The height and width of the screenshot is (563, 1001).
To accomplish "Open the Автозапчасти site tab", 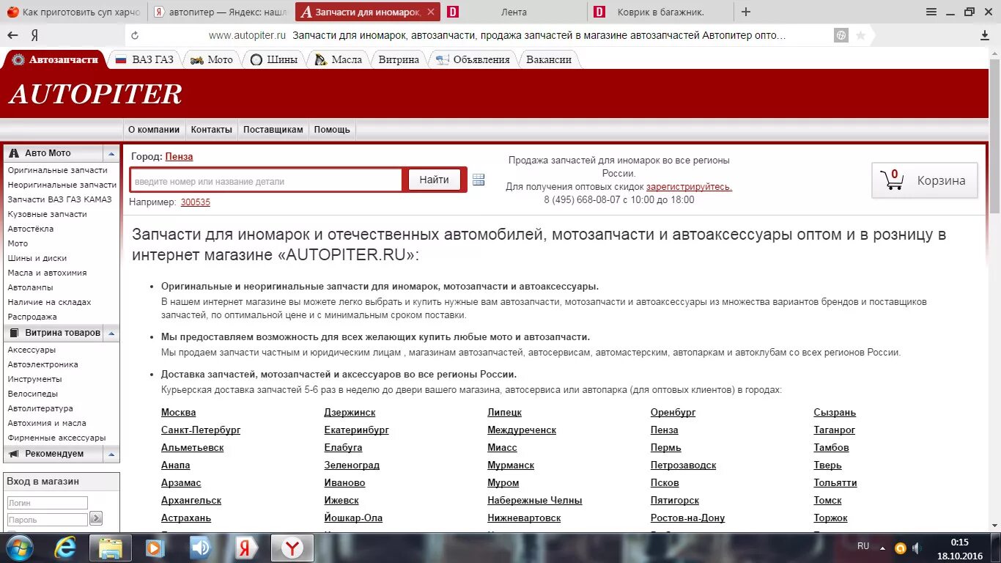I will [55, 59].
